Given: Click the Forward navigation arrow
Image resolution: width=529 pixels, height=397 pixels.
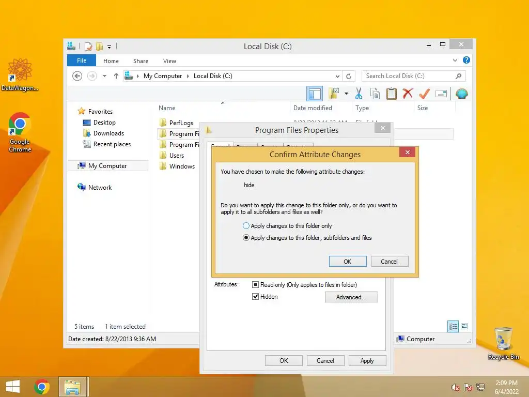Looking at the screenshot, I should tap(92, 76).
